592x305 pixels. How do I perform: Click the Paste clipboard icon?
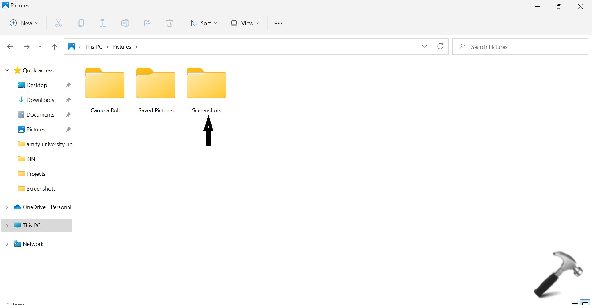(103, 23)
